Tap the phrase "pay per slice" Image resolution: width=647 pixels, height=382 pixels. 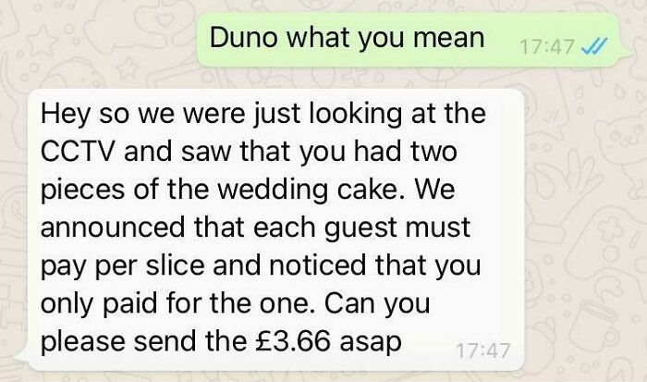(123, 266)
